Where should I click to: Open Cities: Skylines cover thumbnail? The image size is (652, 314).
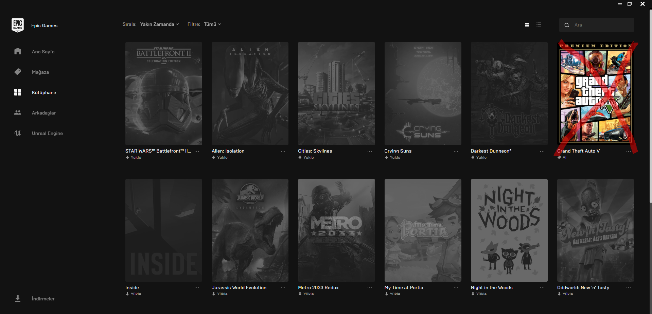pos(336,93)
